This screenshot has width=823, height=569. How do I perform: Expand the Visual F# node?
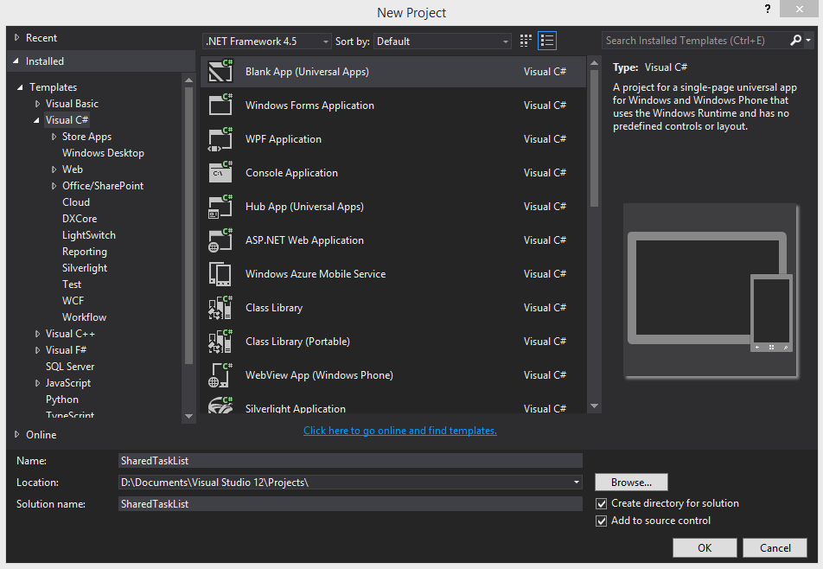[x=37, y=350]
